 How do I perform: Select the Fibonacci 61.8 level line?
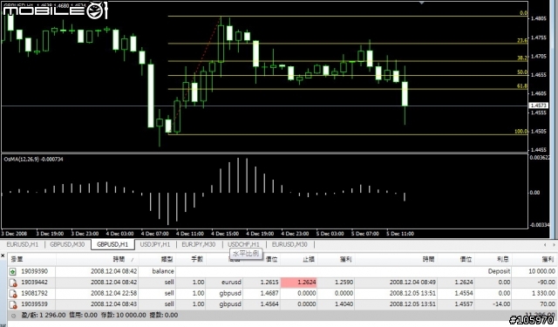347,89
